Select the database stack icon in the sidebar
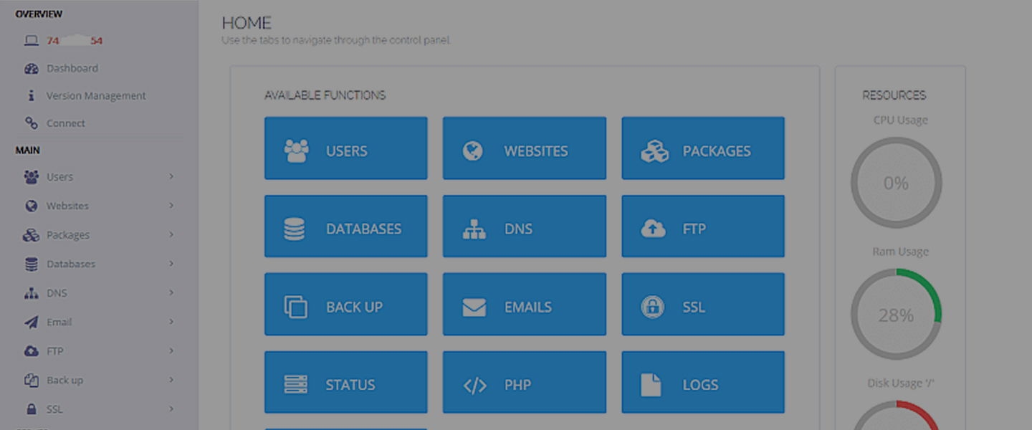The height and width of the screenshot is (430, 1032). 30,264
